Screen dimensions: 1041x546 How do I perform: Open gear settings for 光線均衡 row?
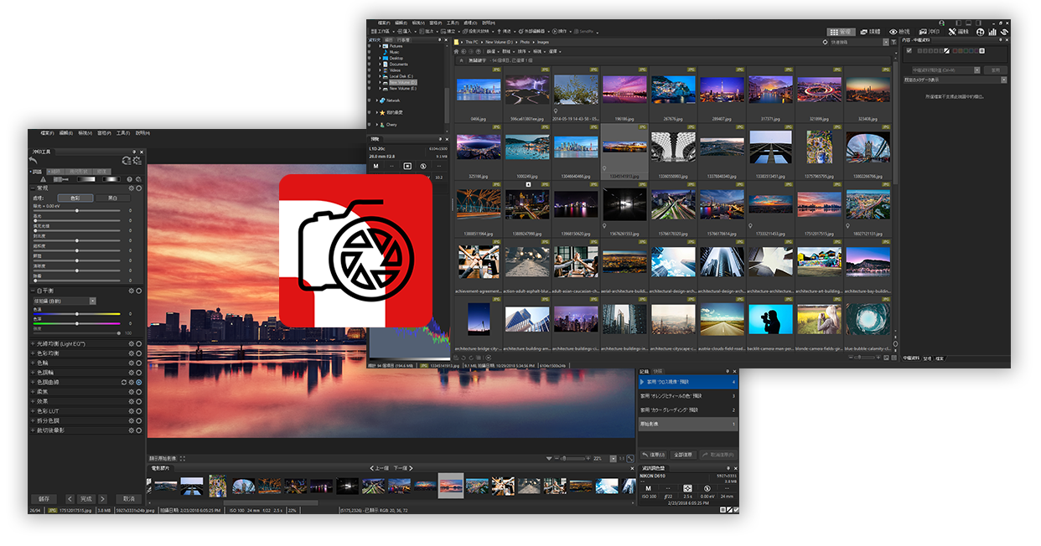tap(131, 343)
